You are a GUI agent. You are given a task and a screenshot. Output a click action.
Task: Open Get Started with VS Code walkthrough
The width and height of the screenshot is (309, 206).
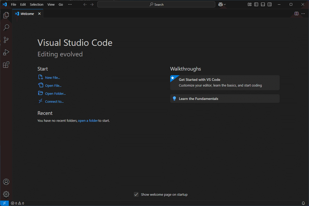pyautogui.click(x=225, y=83)
